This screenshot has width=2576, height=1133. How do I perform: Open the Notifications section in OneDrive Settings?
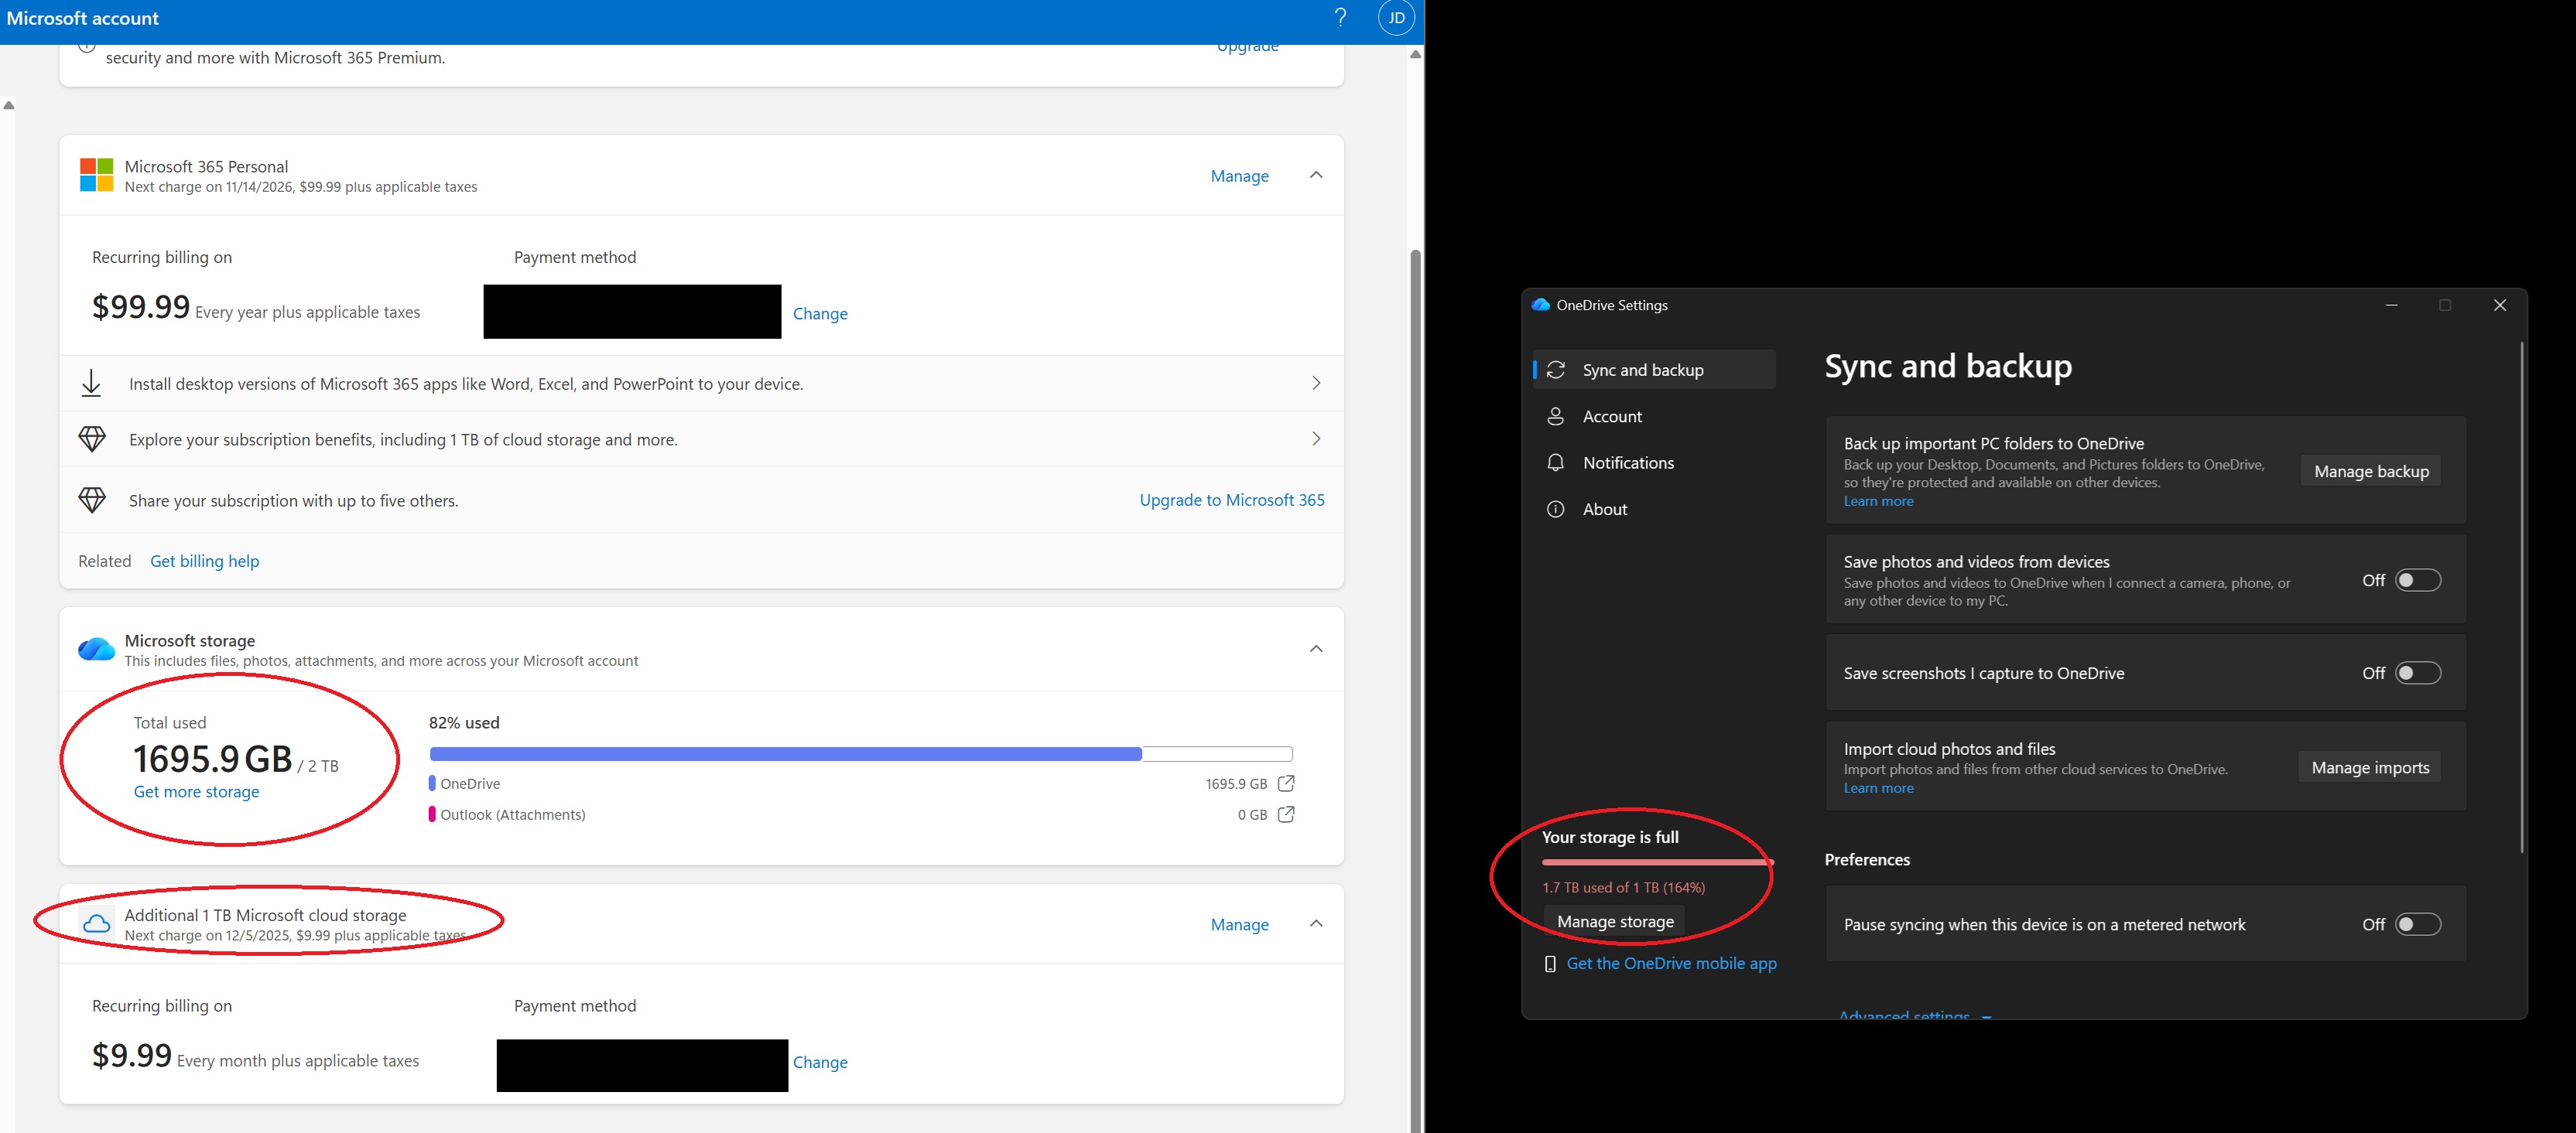pos(1654,462)
